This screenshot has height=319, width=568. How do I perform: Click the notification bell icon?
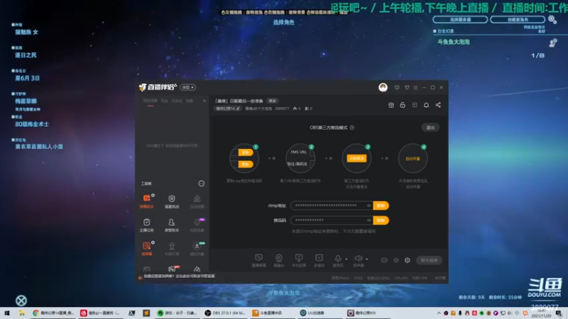click(x=427, y=105)
